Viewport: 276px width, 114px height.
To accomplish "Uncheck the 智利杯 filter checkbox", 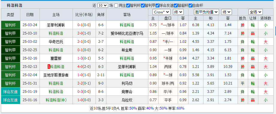I will tap(128, 5).
